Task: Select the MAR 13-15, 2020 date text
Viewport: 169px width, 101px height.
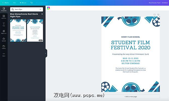Action: pyautogui.click(x=130, y=58)
